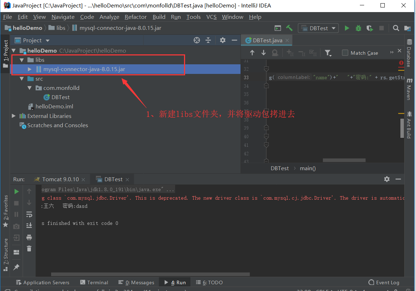Open the Refactor menu

[136, 17]
